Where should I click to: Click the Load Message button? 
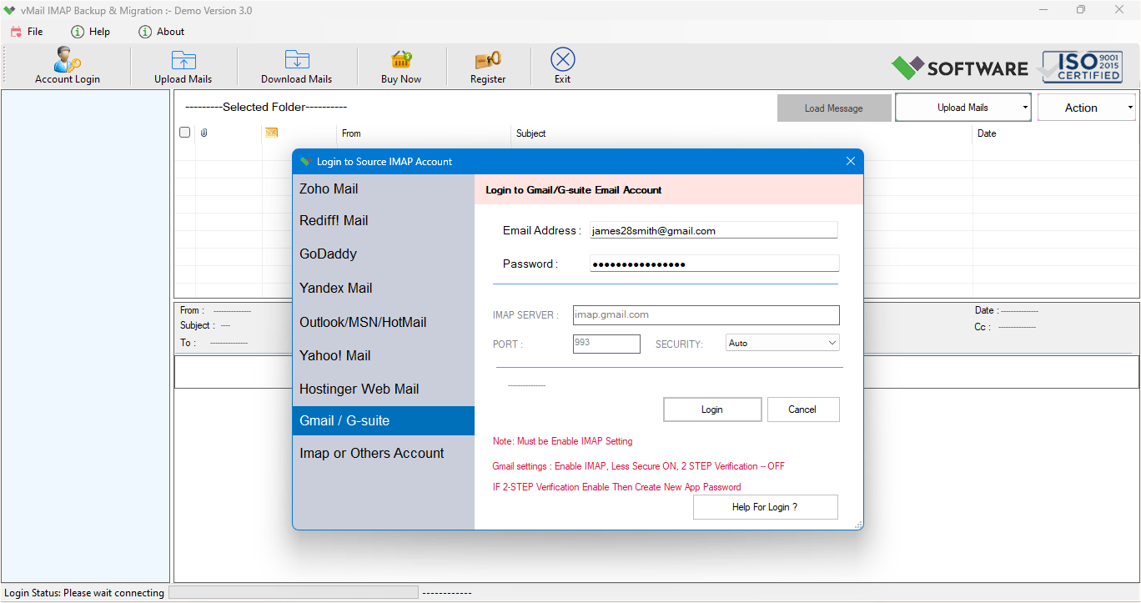834,108
